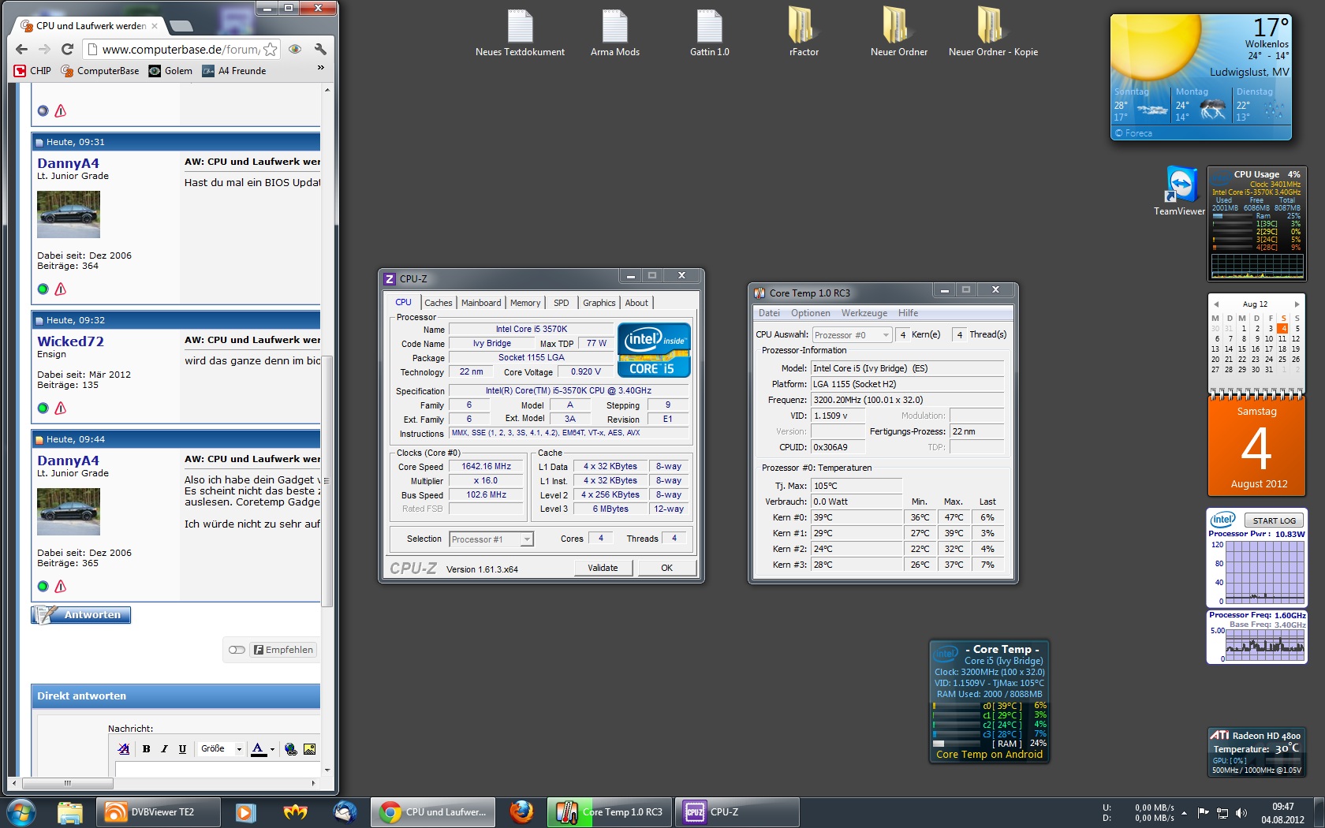The image size is (1325, 828).
Task: Switch to the Memory tab in CPU-Z
Action: [x=525, y=303]
